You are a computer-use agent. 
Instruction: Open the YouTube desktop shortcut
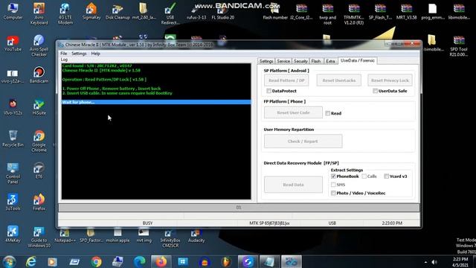[13, 43]
